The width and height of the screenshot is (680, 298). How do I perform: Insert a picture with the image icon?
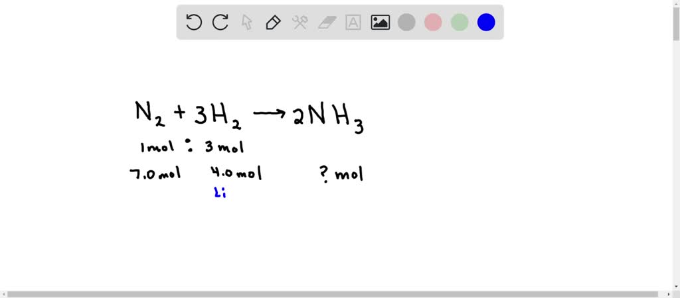tap(380, 23)
